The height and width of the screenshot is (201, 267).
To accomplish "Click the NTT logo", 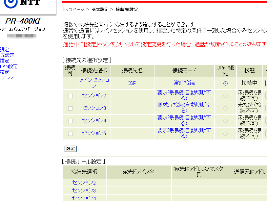I will pos(22,4).
